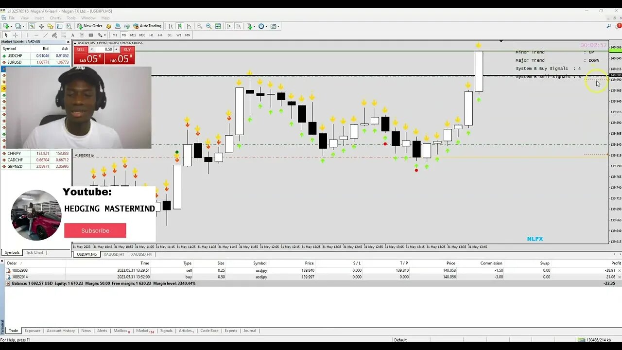
Task: Open the New Chart toolbar icon
Action: pyautogui.click(x=6, y=26)
